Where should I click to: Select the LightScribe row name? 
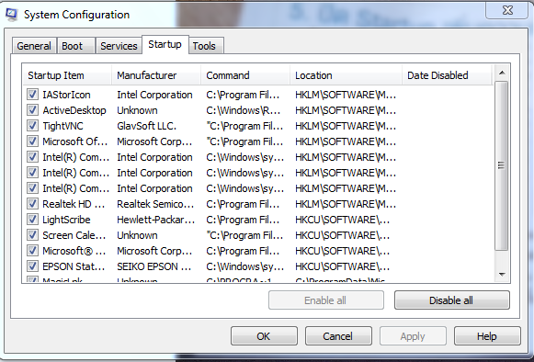66,220
